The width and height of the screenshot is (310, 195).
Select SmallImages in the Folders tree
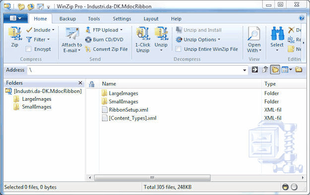pos(37,107)
